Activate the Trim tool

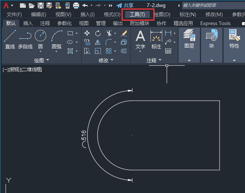tap(109, 33)
